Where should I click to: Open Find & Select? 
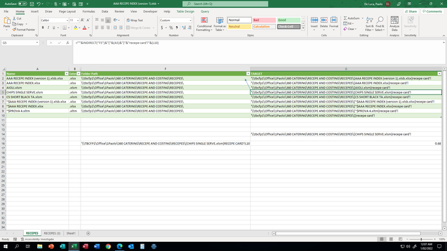[380, 24]
